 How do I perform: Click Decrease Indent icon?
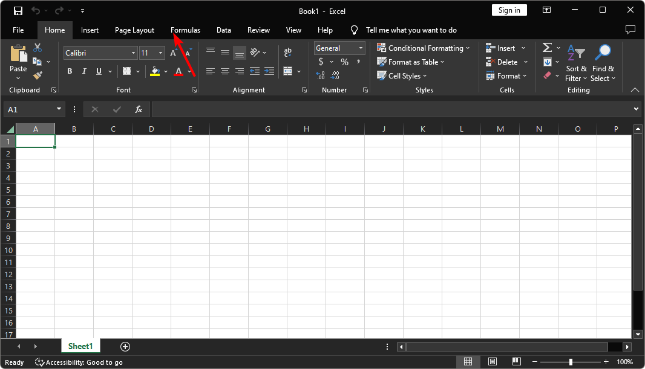(255, 71)
